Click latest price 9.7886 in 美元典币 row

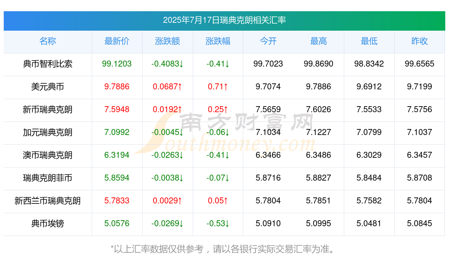(x=117, y=87)
